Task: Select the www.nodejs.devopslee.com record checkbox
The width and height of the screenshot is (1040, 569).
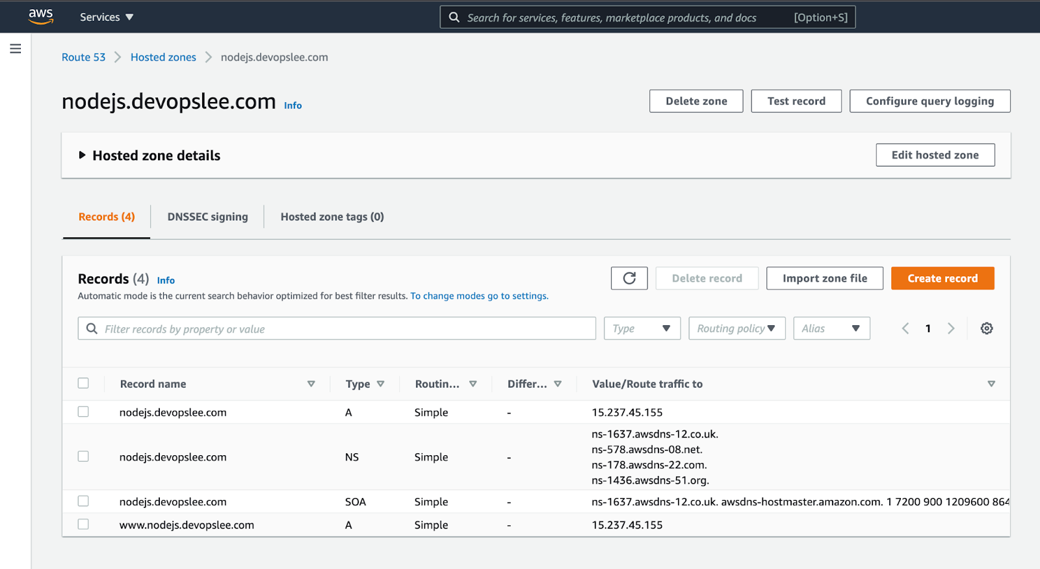Action: click(x=83, y=524)
